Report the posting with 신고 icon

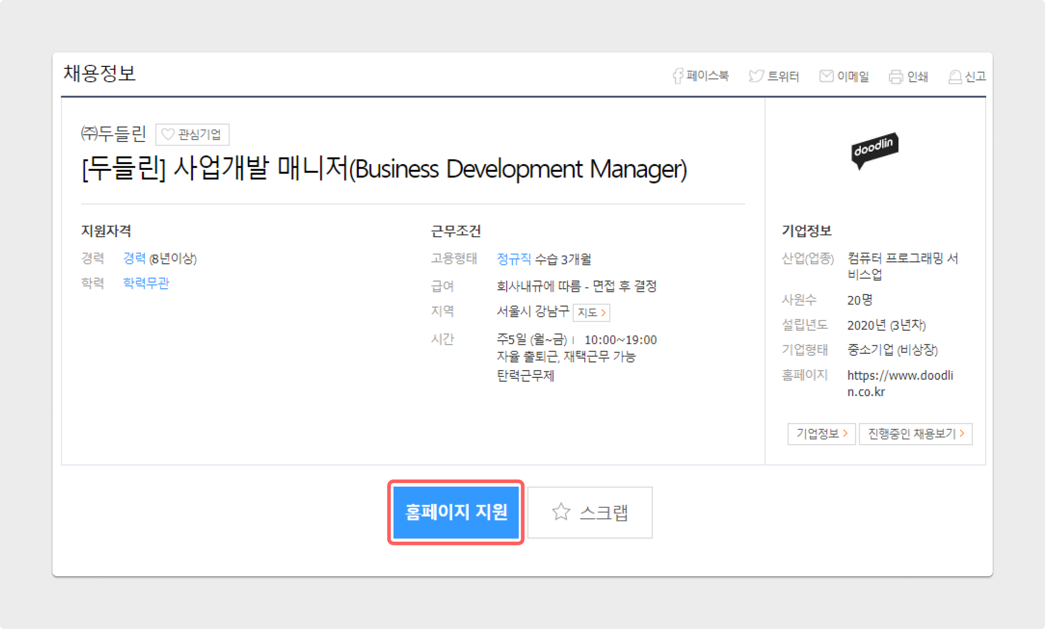[955, 77]
